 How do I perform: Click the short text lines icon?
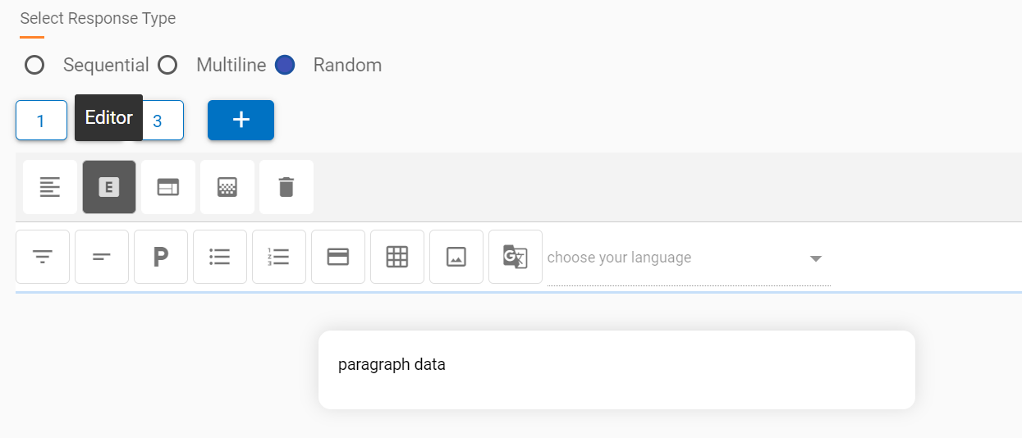click(x=102, y=257)
